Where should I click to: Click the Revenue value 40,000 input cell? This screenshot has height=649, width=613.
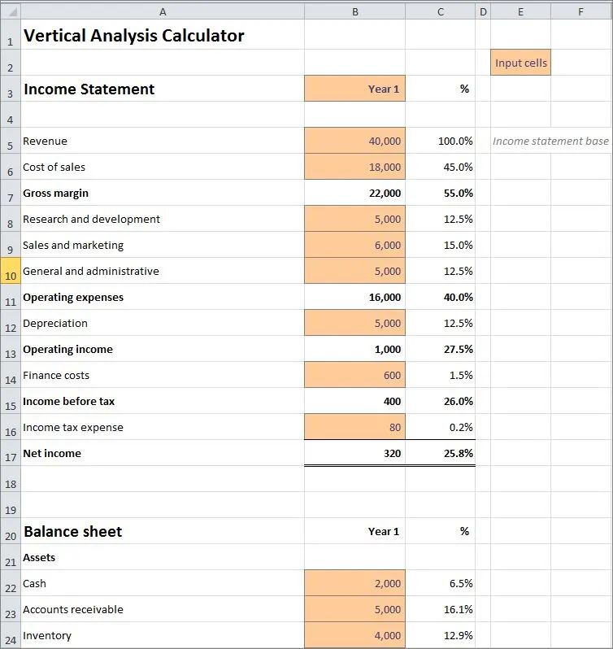point(354,141)
